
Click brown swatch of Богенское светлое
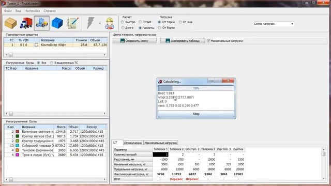coord(17,132)
